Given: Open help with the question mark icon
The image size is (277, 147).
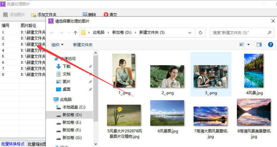Looking at the screenshot, I should pyautogui.click(x=270, y=45).
